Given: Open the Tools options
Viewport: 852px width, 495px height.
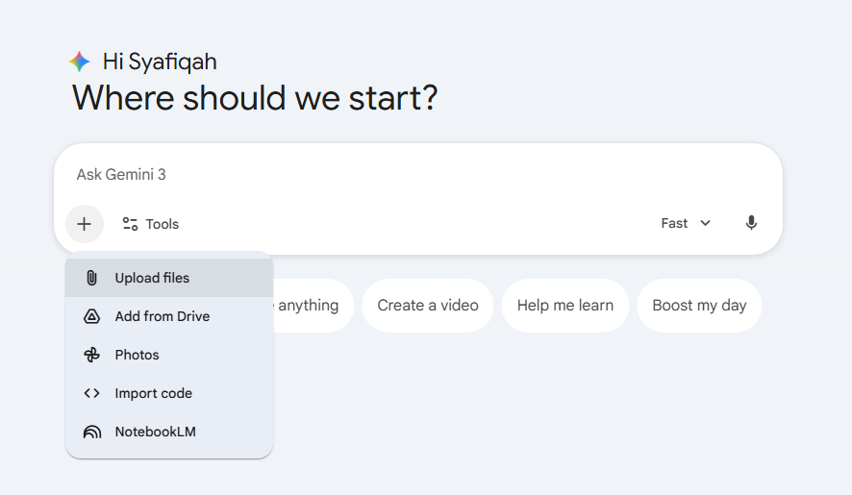Looking at the screenshot, I should [151, 224].
